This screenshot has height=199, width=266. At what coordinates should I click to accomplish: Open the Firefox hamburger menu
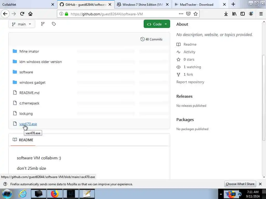(x=261, y=14)
